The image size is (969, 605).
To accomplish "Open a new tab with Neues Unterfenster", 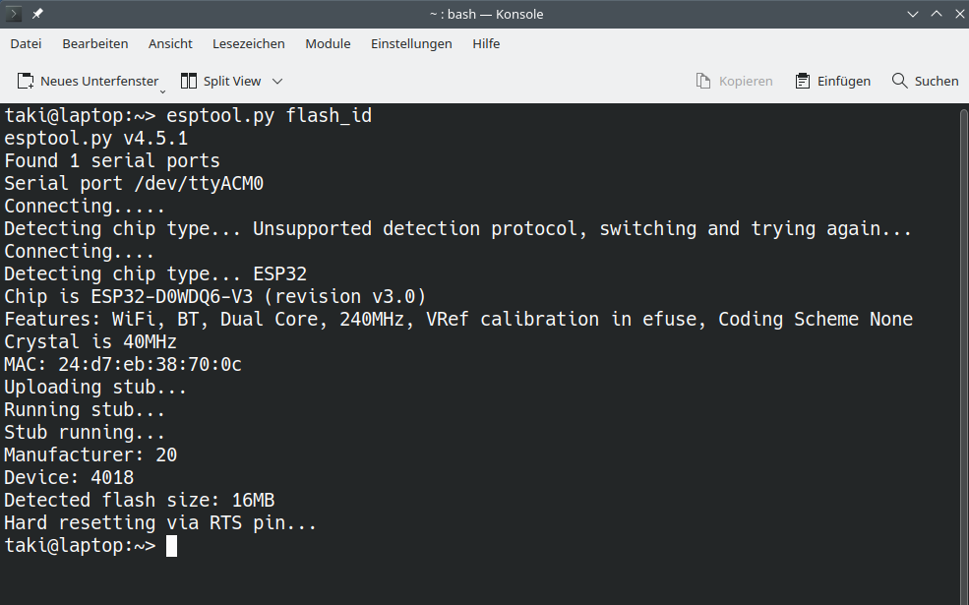I will [88, 81].
